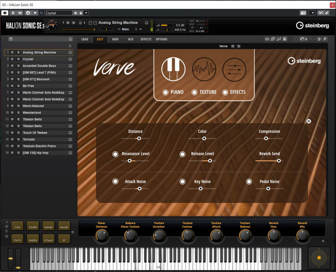This screenshot has height=272, width=336.
Task: Trigger the G7 chord pad
Action: point(64,239)
